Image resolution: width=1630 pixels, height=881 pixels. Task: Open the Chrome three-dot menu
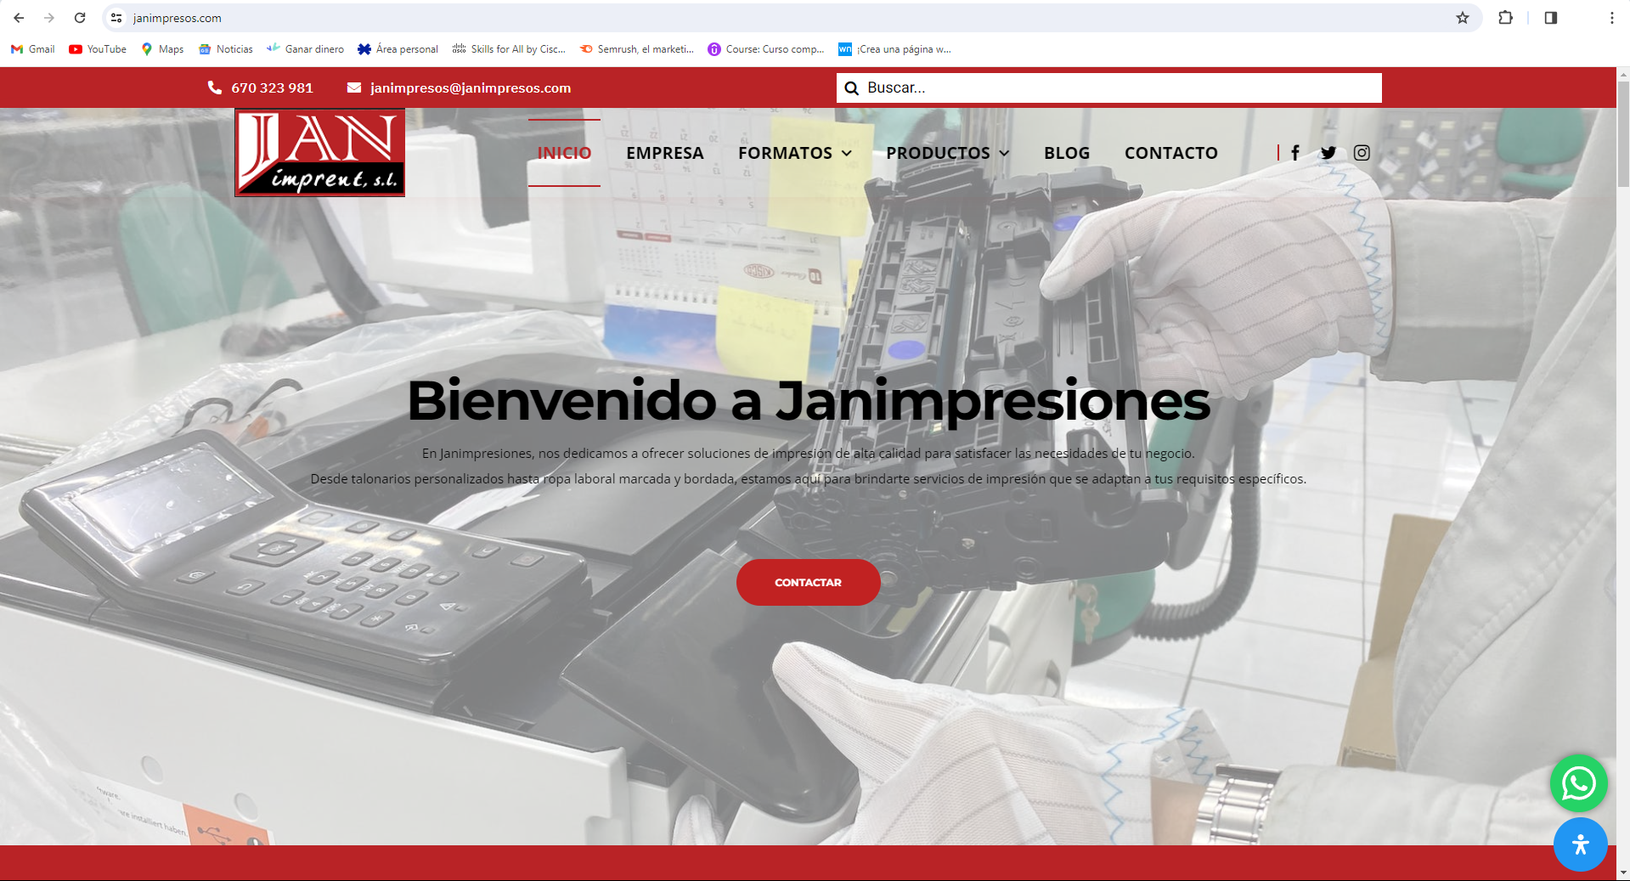[1612, 18]
